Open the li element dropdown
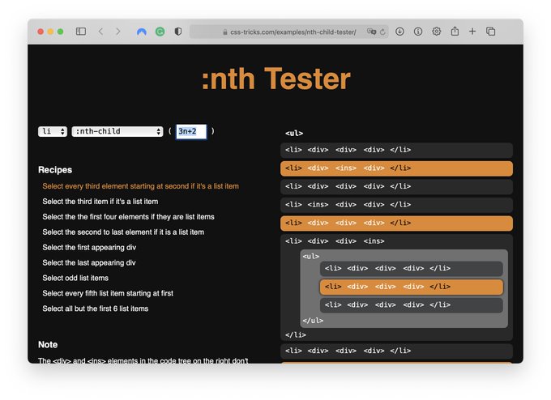Image resolution: width=551 pixels, height=400 pixels. click(53, 131)
